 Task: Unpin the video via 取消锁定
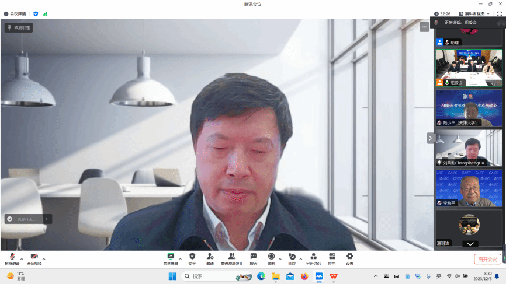(19, 27)
